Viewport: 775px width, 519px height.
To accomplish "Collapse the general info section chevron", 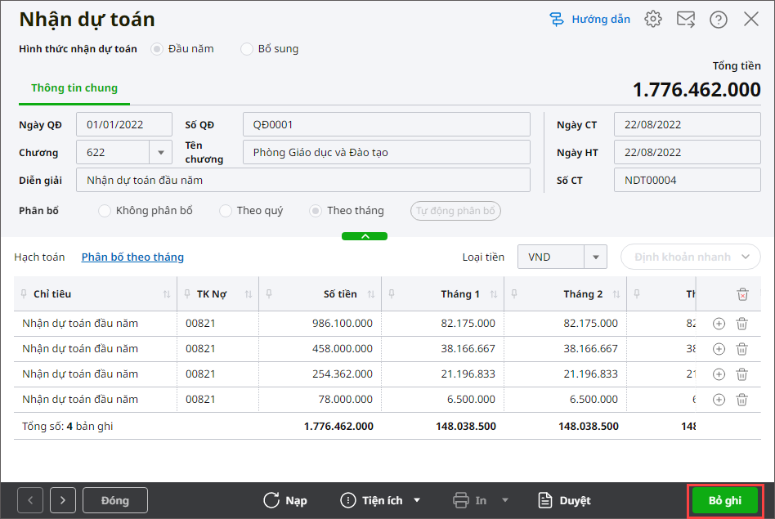I will coord(365,236).
